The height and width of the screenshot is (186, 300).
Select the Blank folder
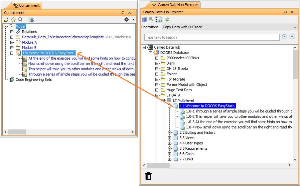coord(171,63)
